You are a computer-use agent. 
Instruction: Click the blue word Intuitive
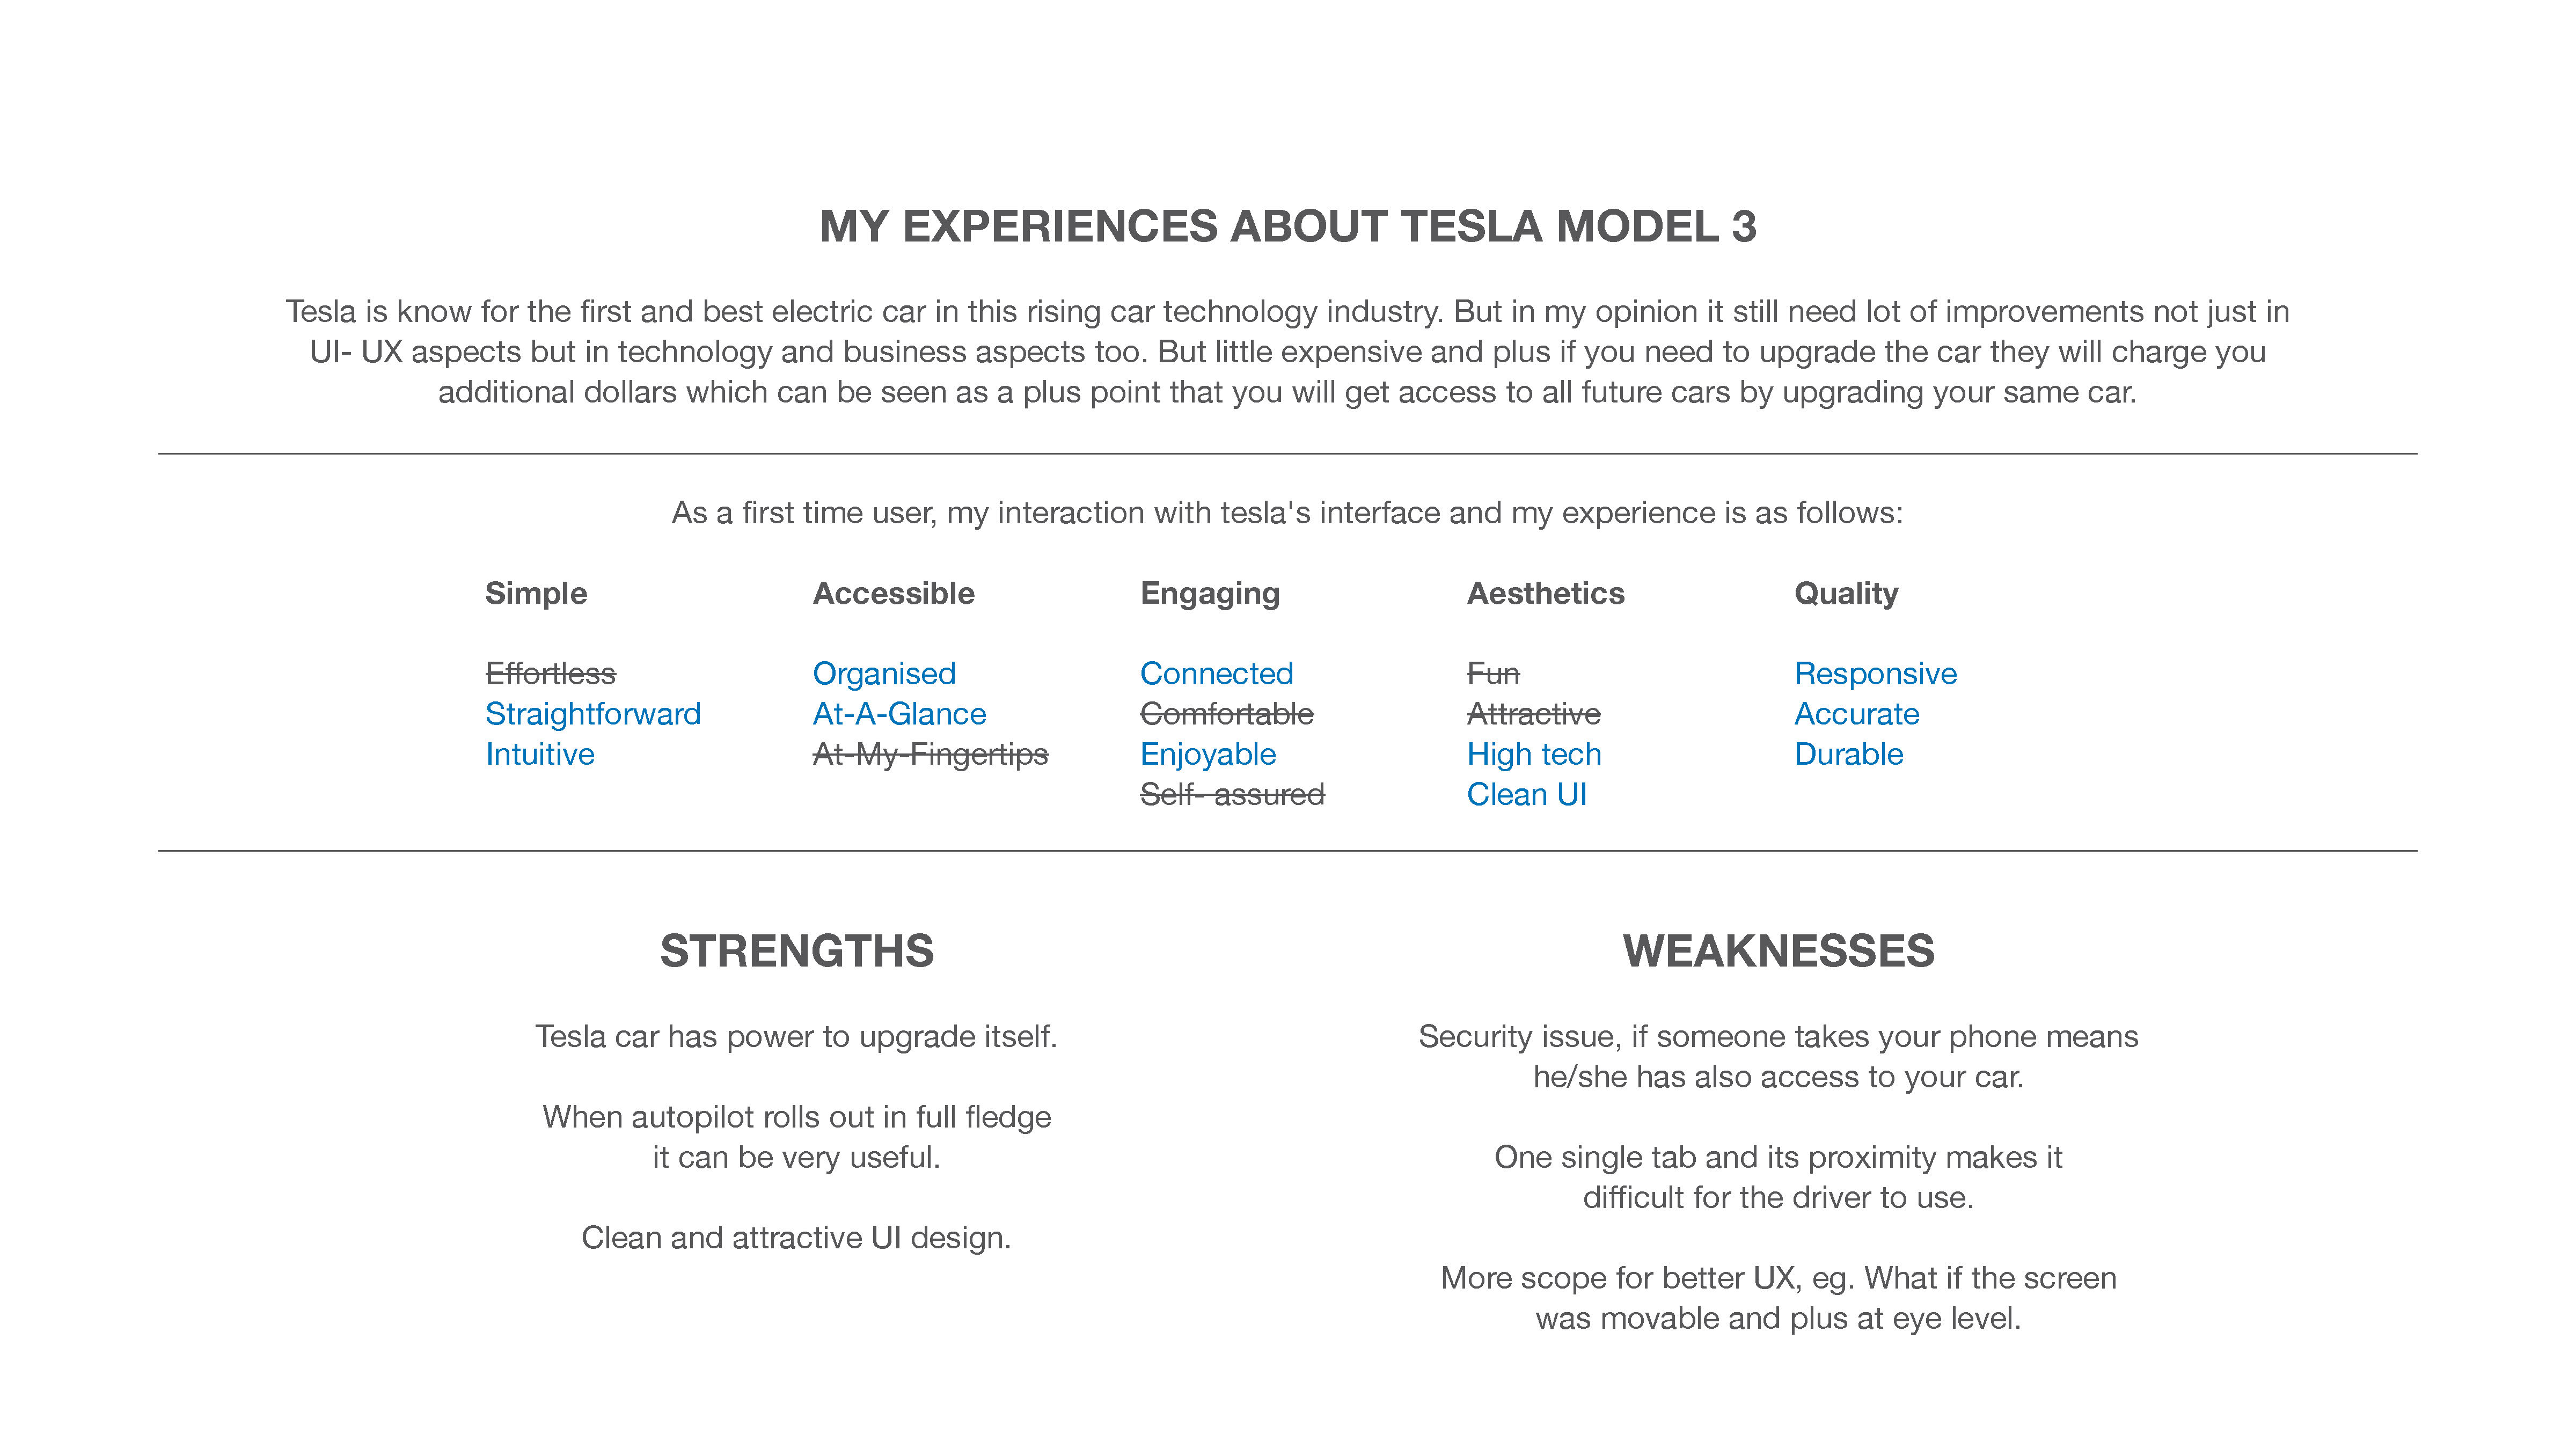point(540,754)
